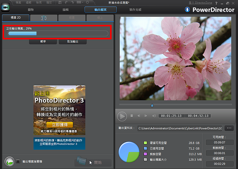Click the blue upgrade arrow icon beside PowerDirector
This screenshot has height=169, width=238.
click(x=187, y=10)
